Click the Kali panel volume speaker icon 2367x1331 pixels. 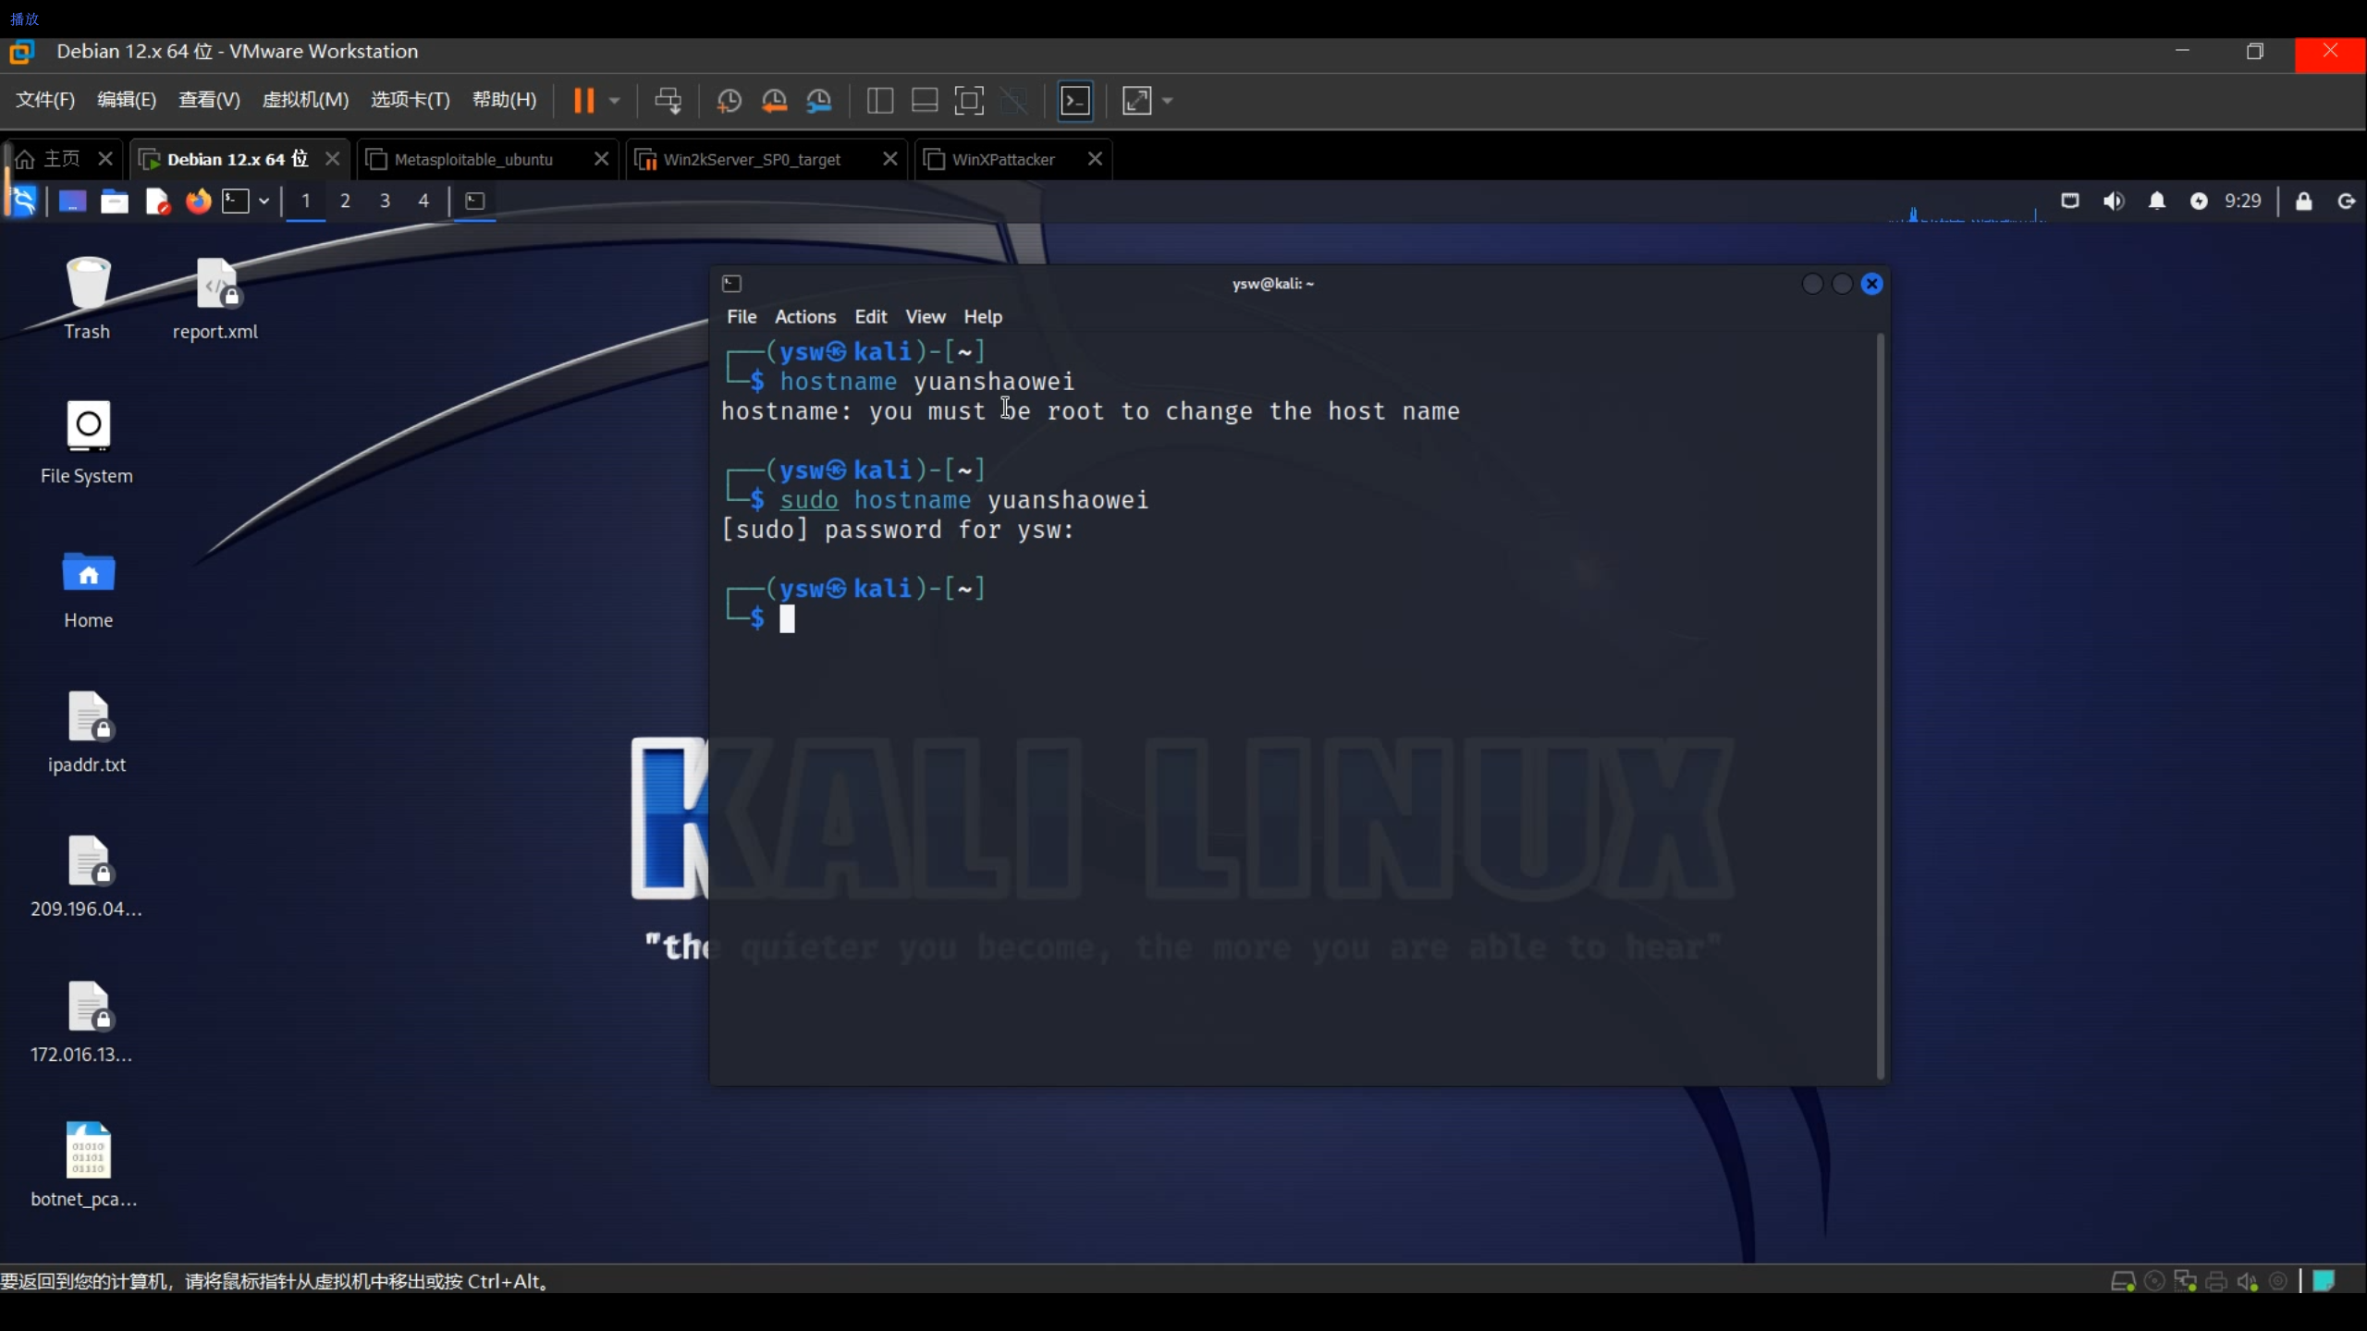click(x=2114, y=201)
